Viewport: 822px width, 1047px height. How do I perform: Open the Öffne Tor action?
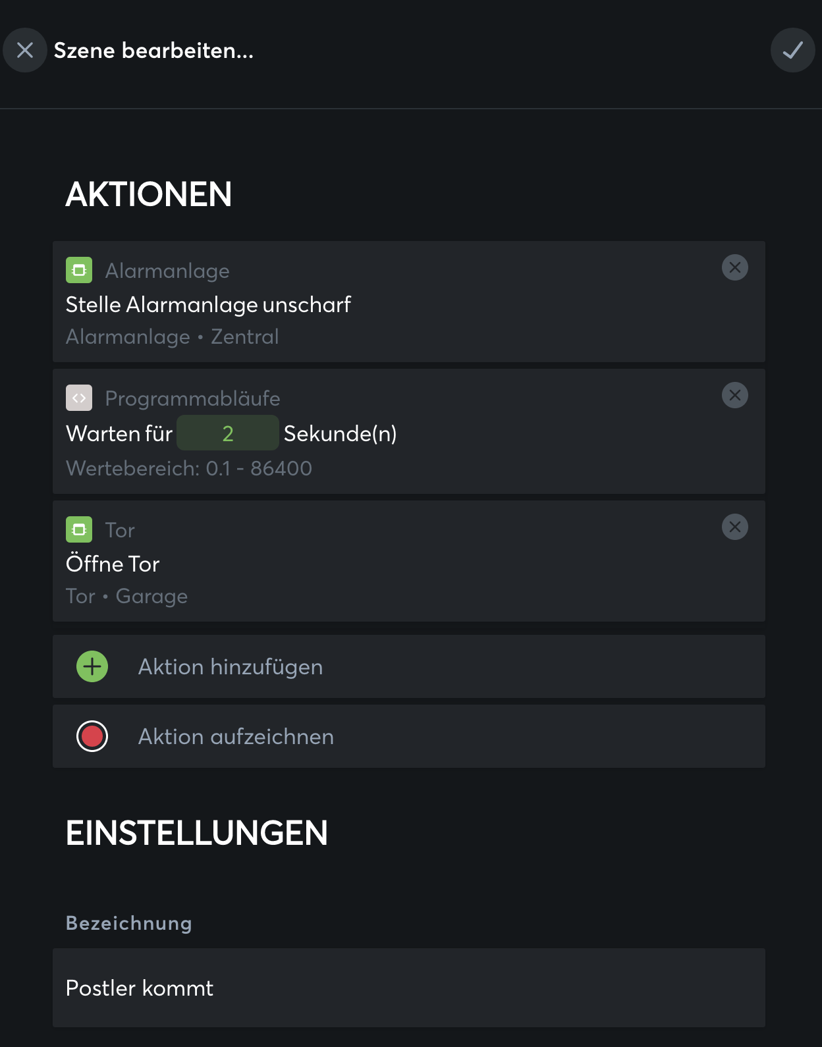pyautogui.click(x=113, y=564)
